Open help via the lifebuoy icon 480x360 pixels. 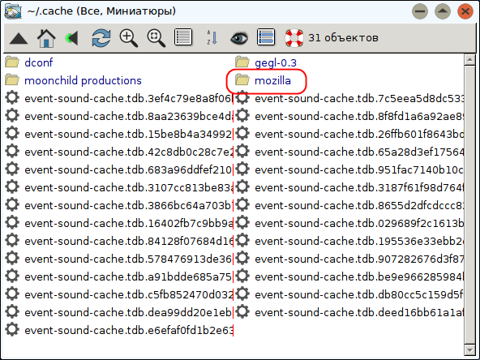[294, 38]
